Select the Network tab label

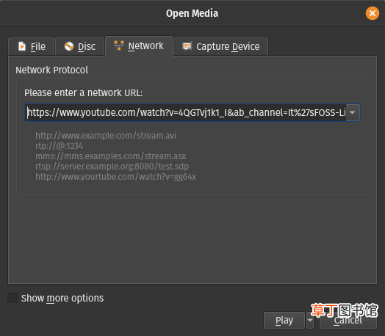(x=145, y=45)
